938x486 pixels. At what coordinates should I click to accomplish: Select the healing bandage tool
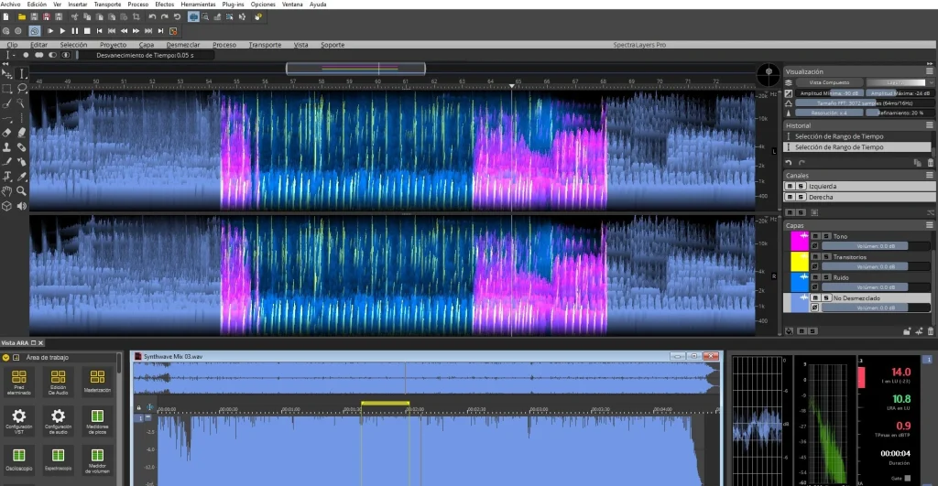coord(22,147)
